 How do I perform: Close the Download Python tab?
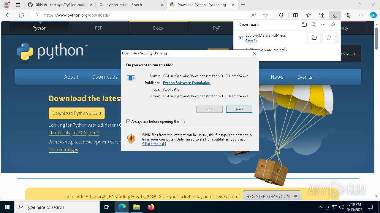click(x=233, y=5)
